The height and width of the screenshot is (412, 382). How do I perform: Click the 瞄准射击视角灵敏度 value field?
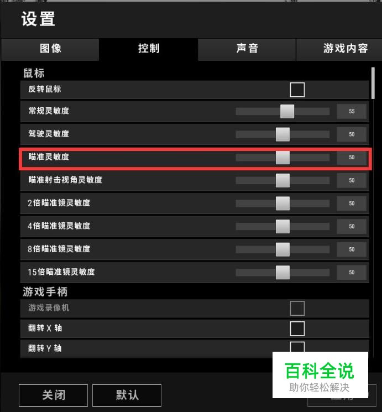[352, 180]
